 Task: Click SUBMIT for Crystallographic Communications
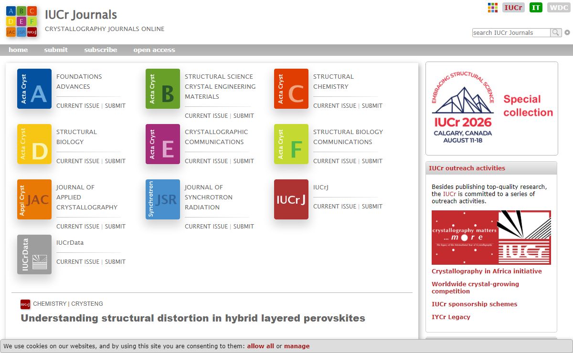pyautogui.click(x=244, y=161)
